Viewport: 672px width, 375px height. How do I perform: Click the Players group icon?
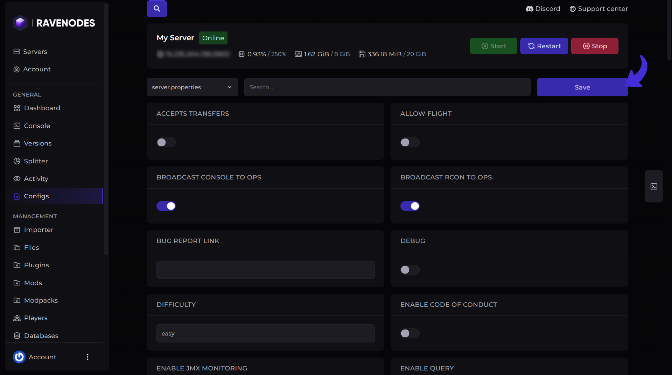pos(17,318)
